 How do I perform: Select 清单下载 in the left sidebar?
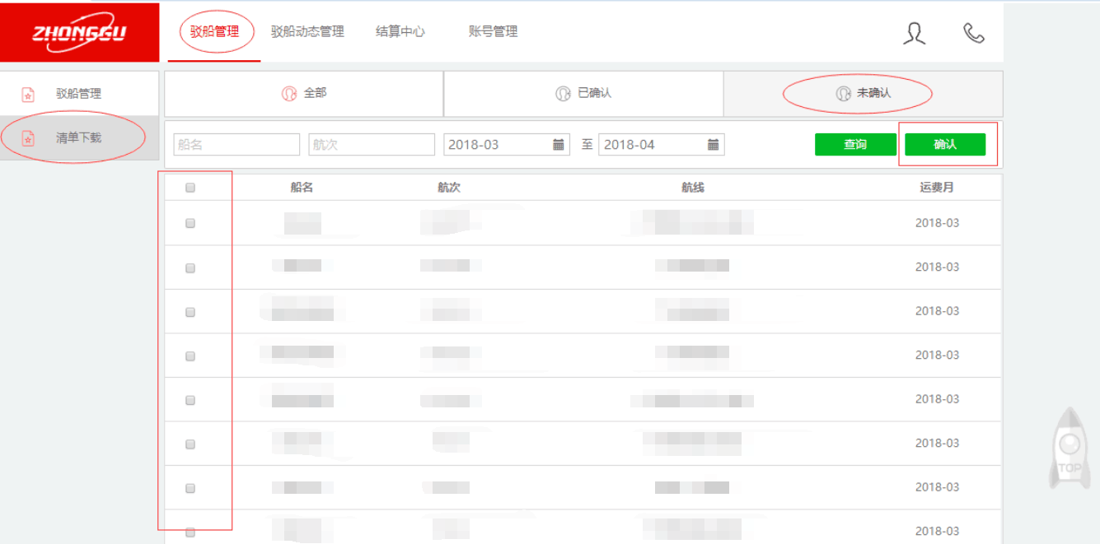79,137
